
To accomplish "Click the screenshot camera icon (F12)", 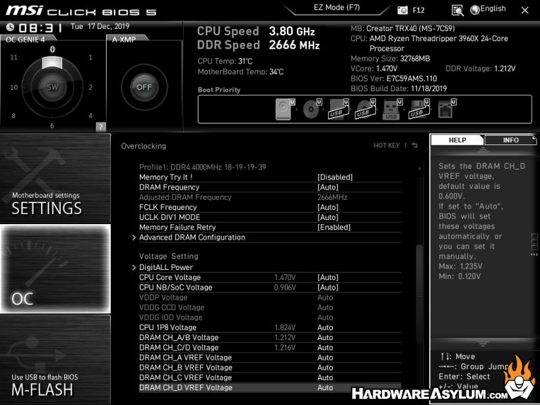I will (403, 10).
